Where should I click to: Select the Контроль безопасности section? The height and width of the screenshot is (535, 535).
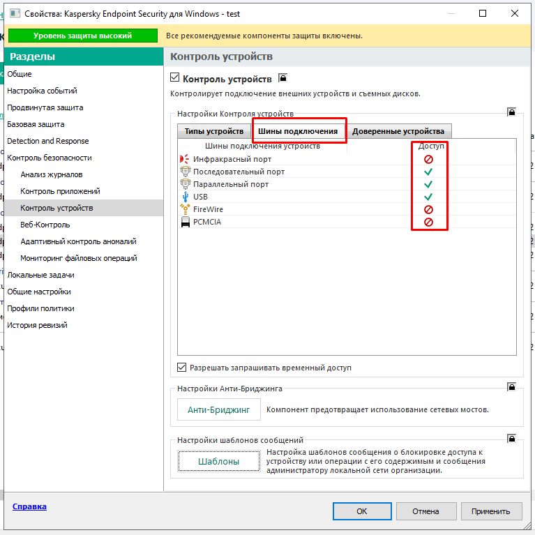pyautogui.click(x=84, y=158)
